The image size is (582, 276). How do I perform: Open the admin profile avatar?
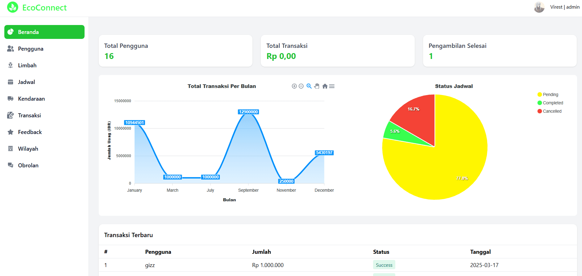539,7
